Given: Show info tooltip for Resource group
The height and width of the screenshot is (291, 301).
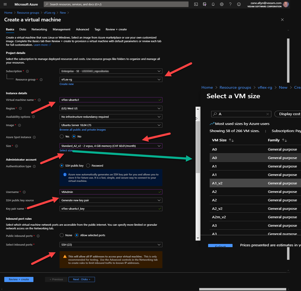Looking at the screenshot, I should click(41, 80).
